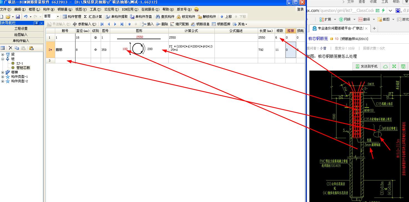Click the save floppy disk icon
The width and height of the screenshot is (409, 202).
17,17
